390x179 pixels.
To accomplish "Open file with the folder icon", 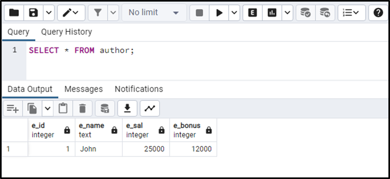I will 14,13.
